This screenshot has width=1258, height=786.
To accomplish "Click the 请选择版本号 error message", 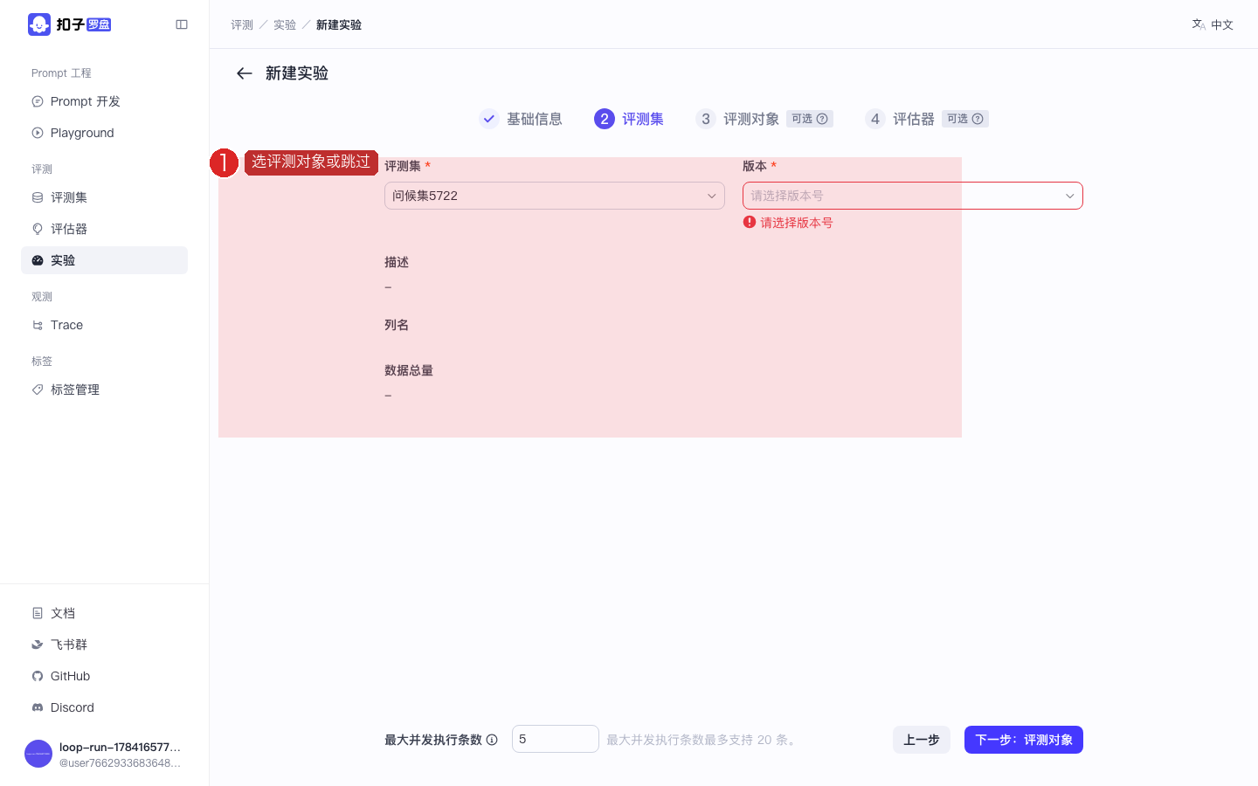I will [x=797, y=223].
